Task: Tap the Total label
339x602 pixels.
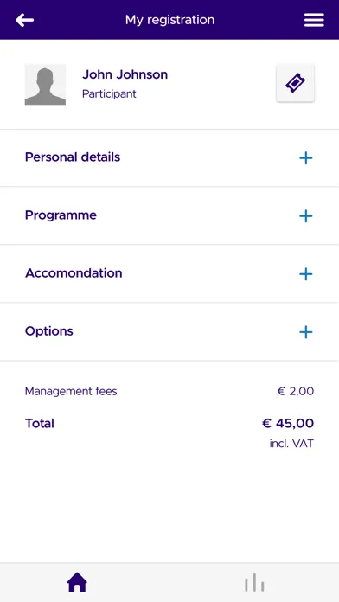Action: point(40,424)
